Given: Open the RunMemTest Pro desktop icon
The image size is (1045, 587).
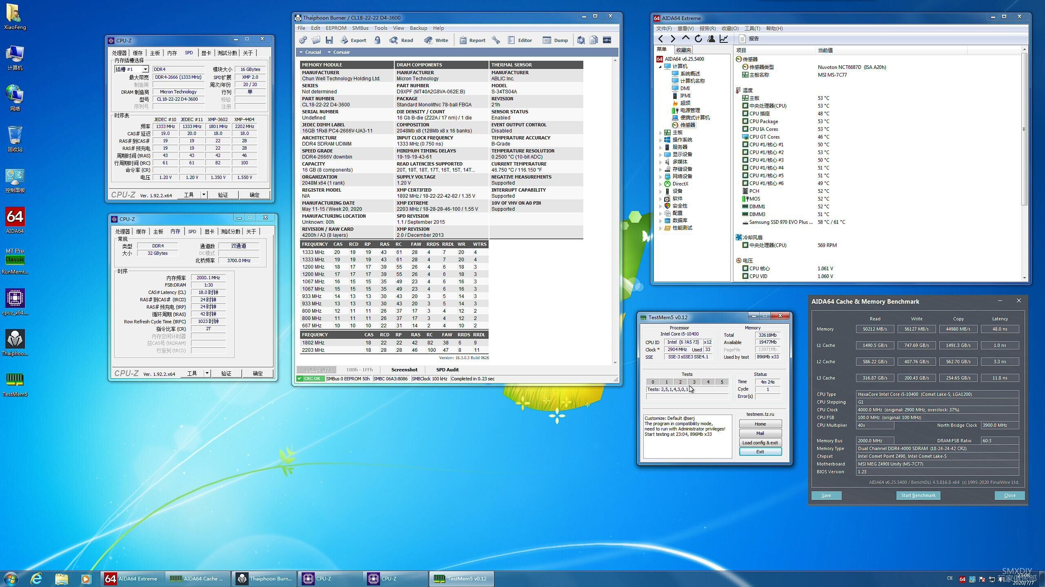Looking at the screenshot, I should (15, 261).
